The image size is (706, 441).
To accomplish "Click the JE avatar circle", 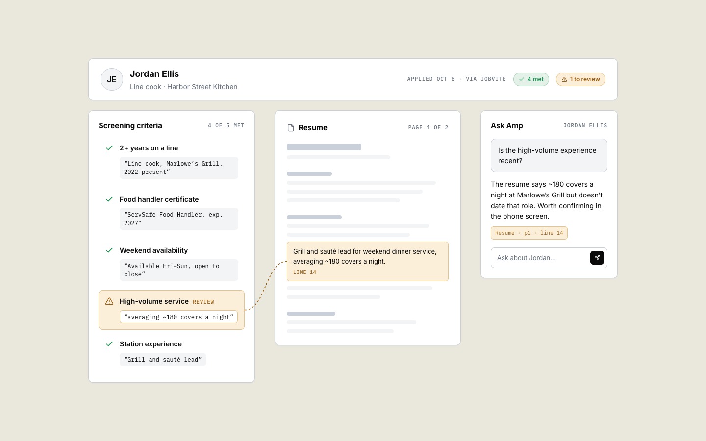I will point(112,79).
